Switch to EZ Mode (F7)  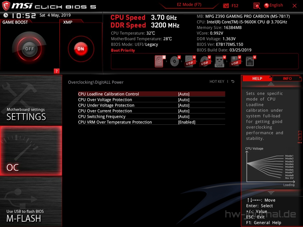click(189, 5)
